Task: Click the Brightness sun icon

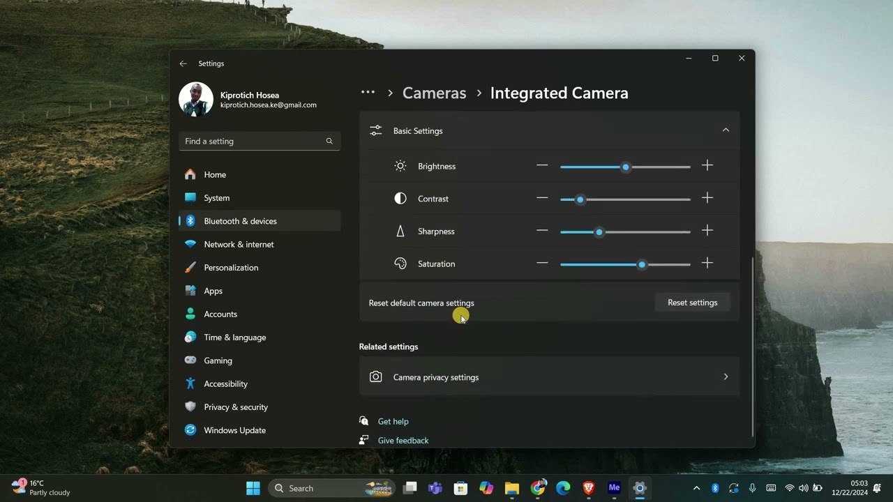Action: [400, 166]
